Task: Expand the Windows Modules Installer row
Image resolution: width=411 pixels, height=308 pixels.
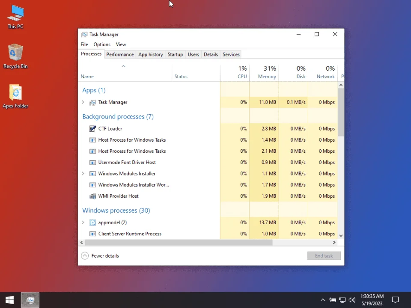Action: coord(83,173)
